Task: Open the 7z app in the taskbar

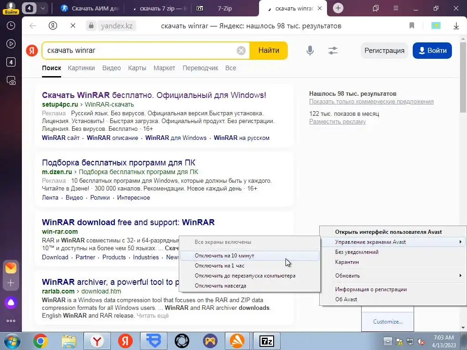Action: click(266, 341)
